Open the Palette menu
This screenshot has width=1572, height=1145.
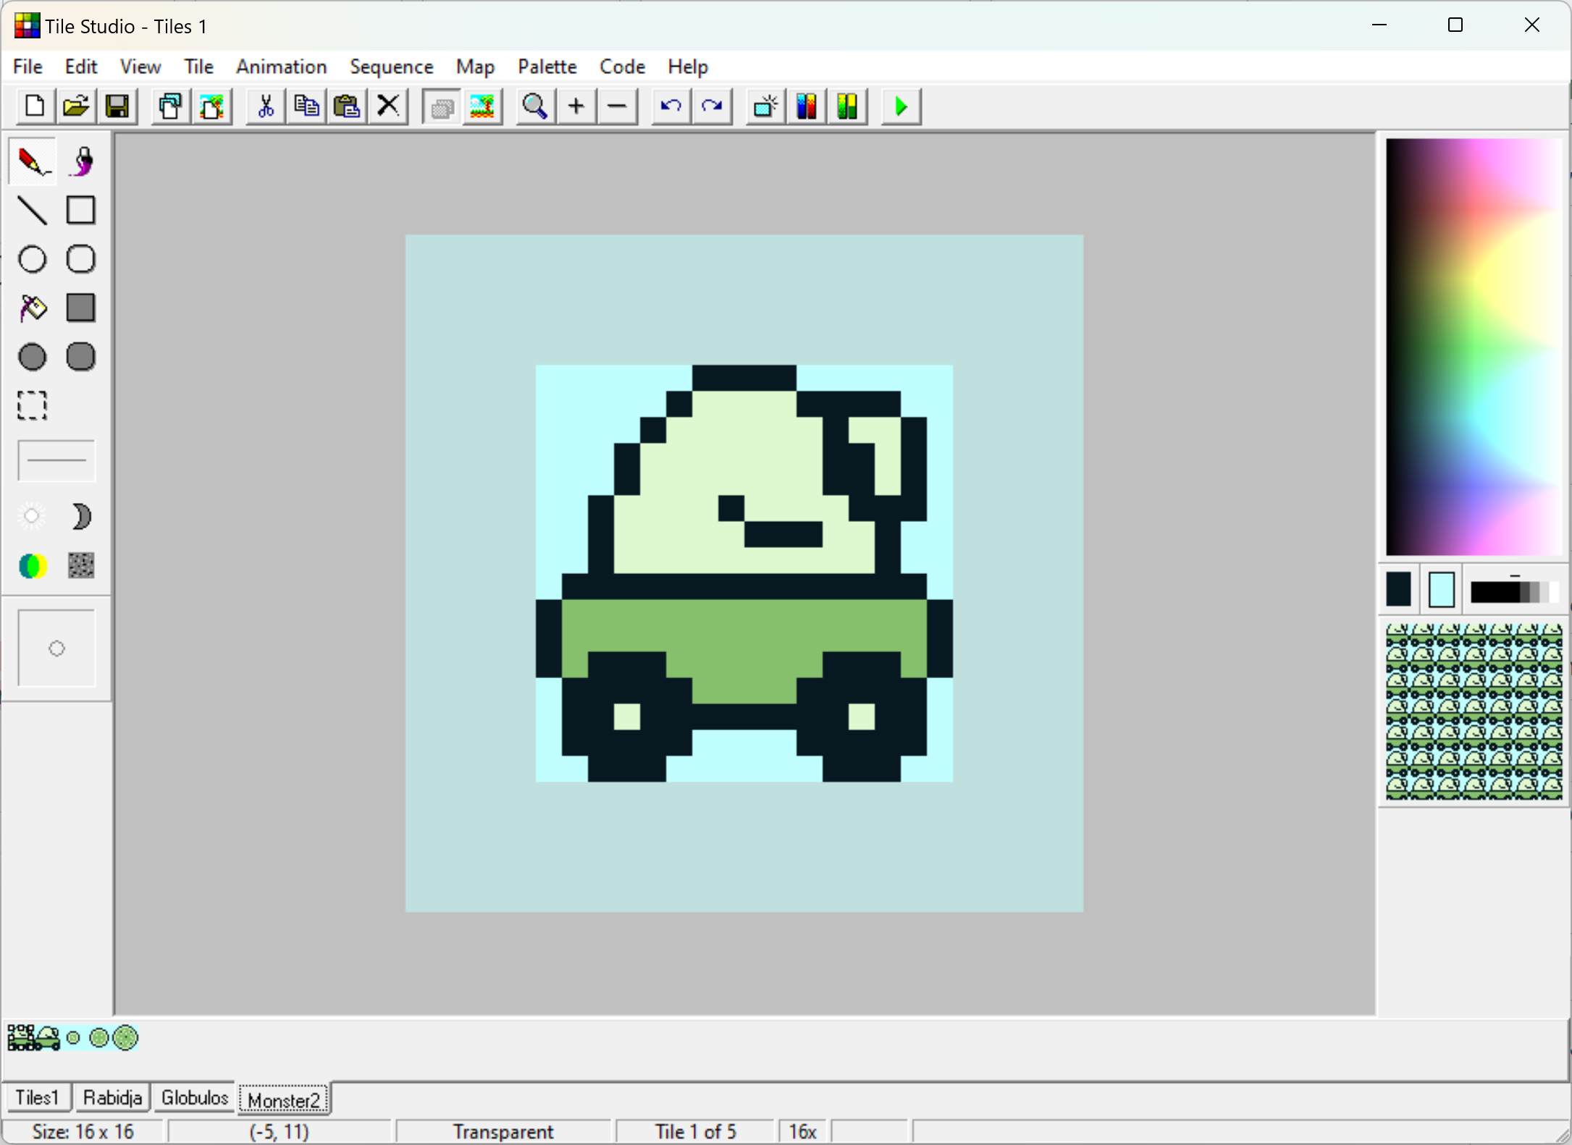(x=547, y=67)
